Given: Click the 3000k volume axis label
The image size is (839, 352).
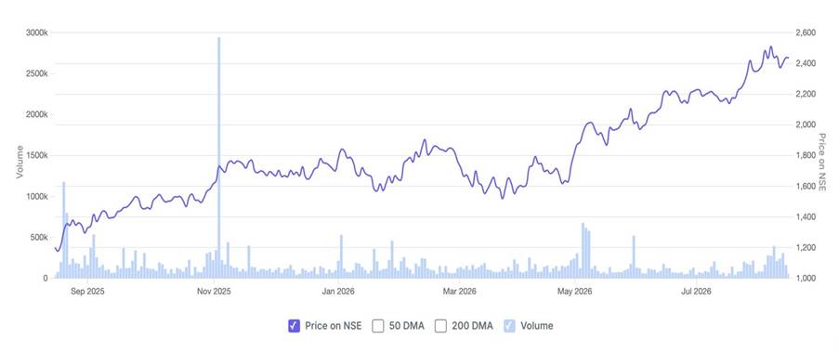Looking at the screenshot, I should click(x=37, y=33).
